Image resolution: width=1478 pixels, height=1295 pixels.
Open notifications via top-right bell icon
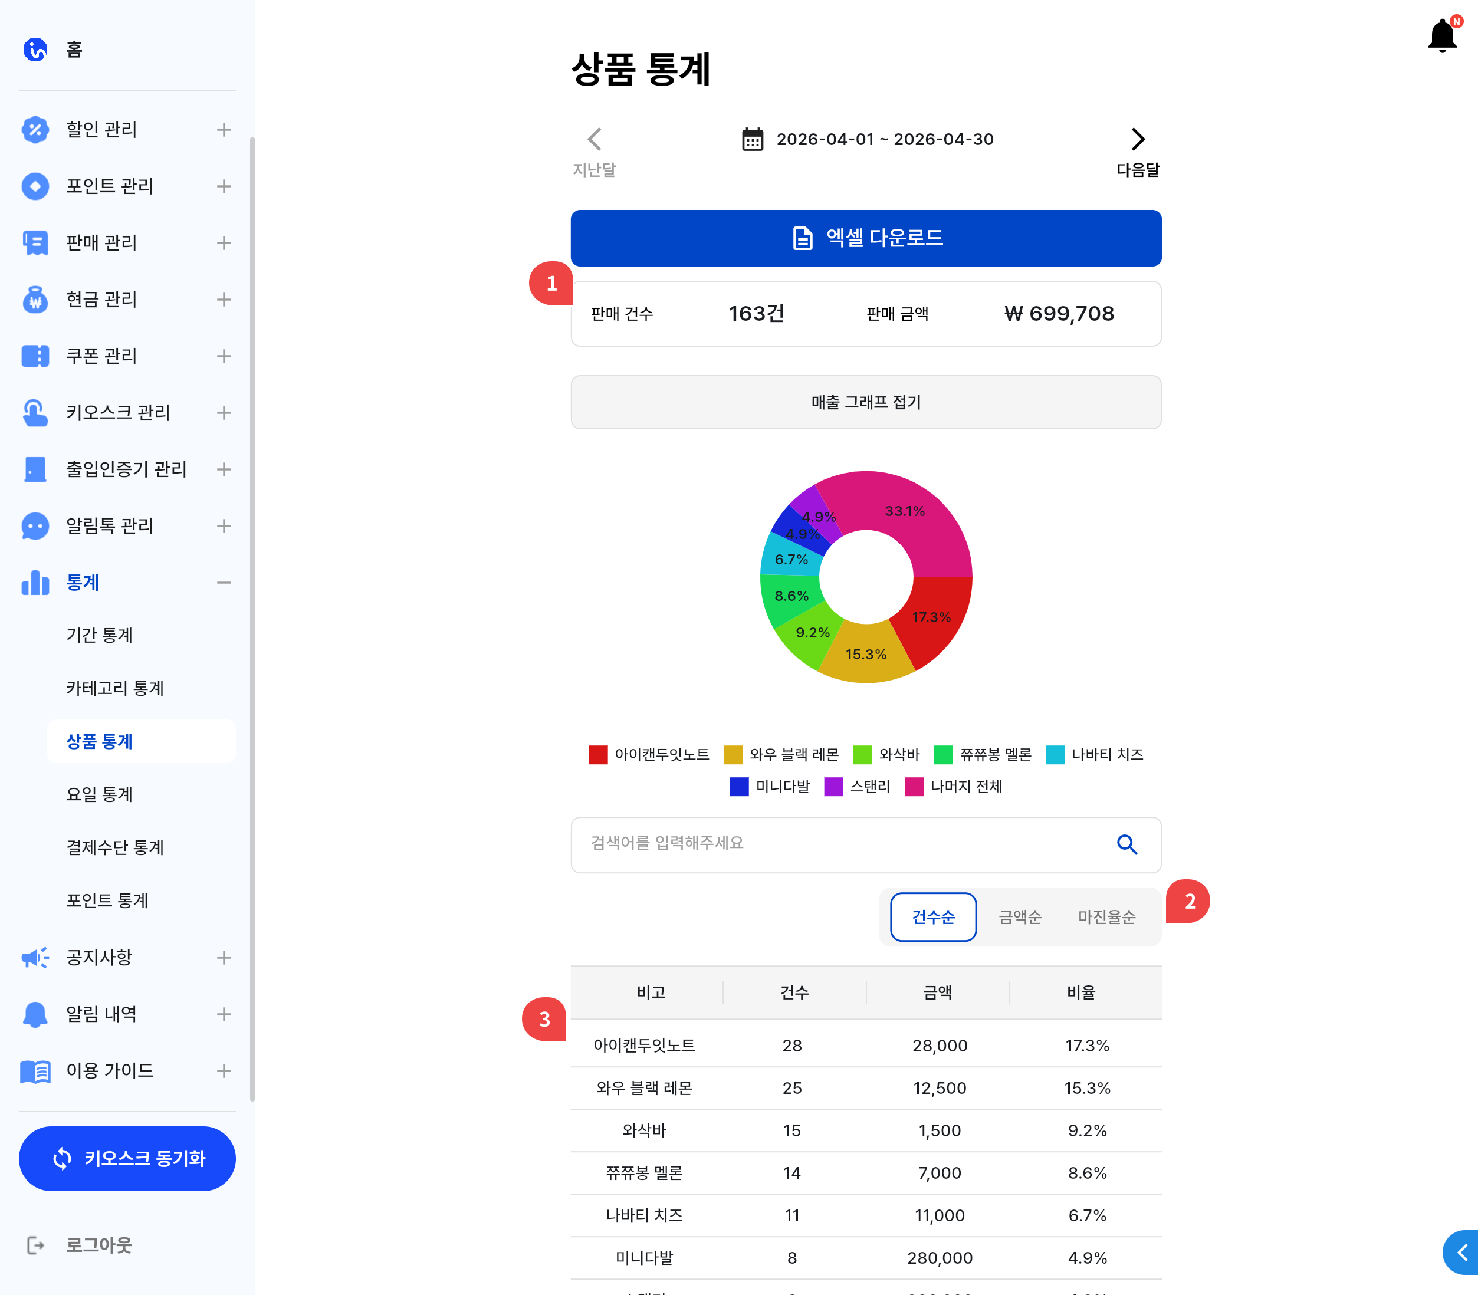1443,35
